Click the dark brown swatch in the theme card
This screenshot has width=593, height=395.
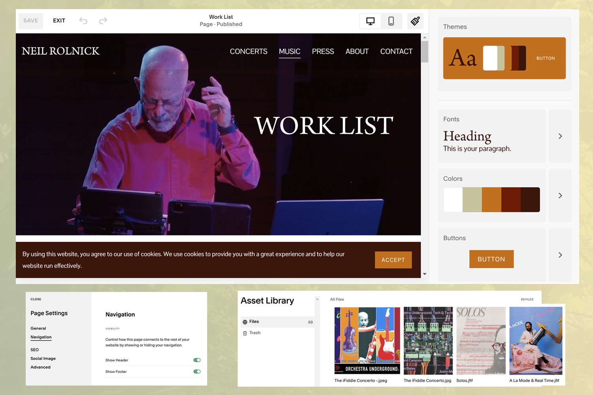click(x=522, y=58)
